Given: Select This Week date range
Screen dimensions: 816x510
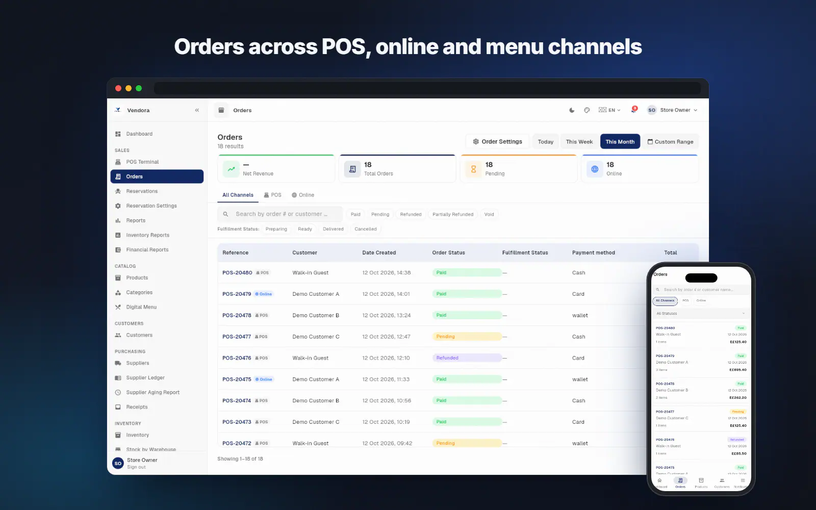Looking at the screenshot, I should pyautogui.click(x=579, y=142).
